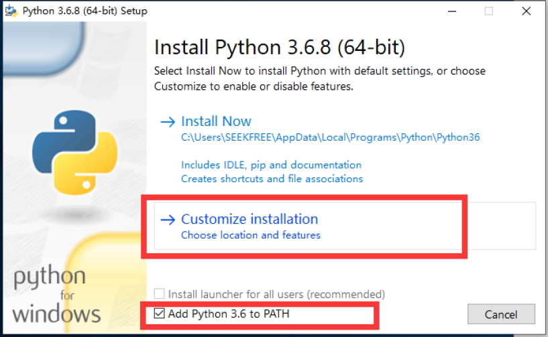Minimize the Python Setup window
The width and height of the screenshot is (548, 337).
452,11
